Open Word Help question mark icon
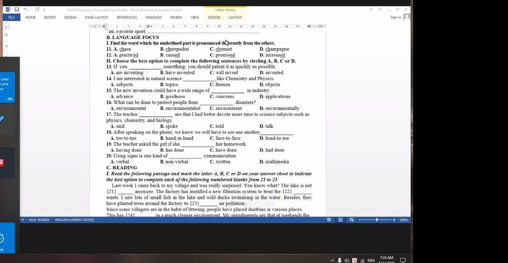Image resolution: width=508 pixels, height=263 pixels. pyautogui.click(x=371, y=10)
